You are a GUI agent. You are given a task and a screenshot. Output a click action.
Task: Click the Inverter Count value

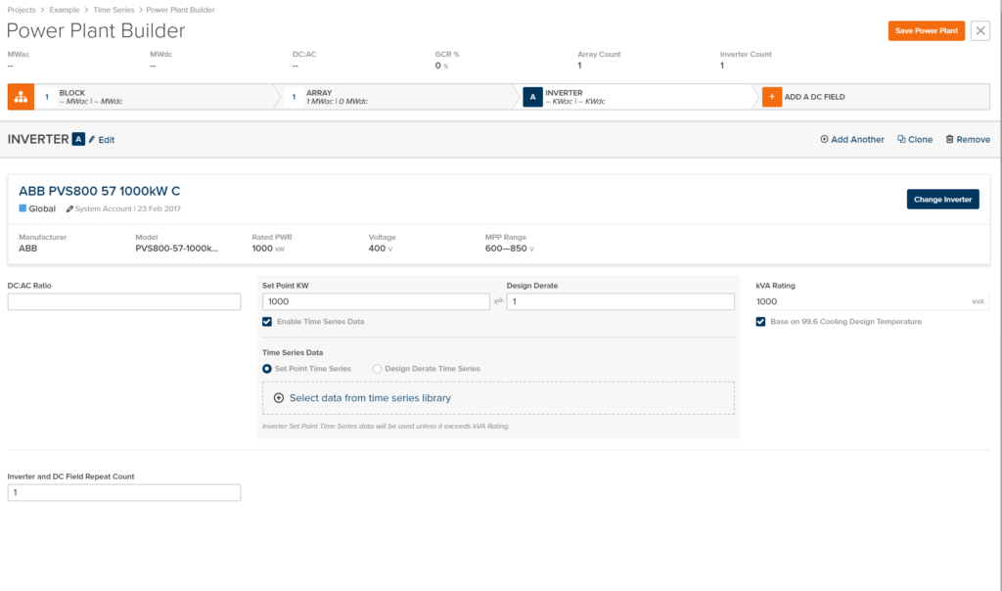(722, 66)
